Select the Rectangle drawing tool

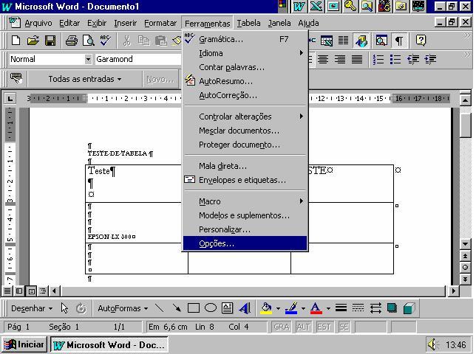(194, 308)
